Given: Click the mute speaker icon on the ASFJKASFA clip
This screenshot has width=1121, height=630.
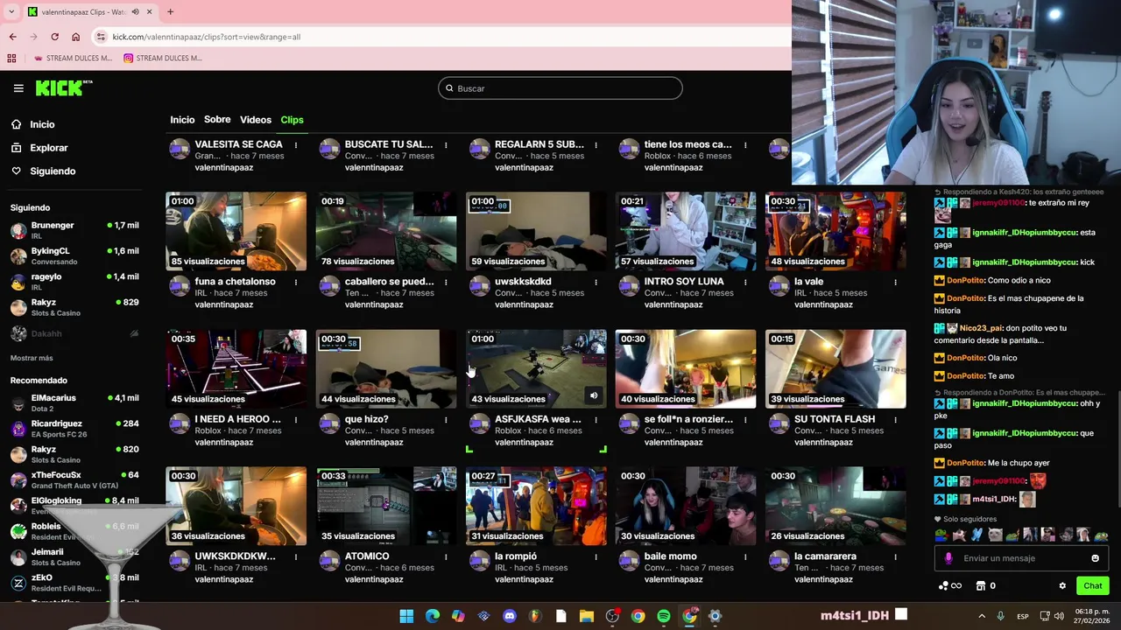Looking at the screenshot, I should click(x=594, y=395).
